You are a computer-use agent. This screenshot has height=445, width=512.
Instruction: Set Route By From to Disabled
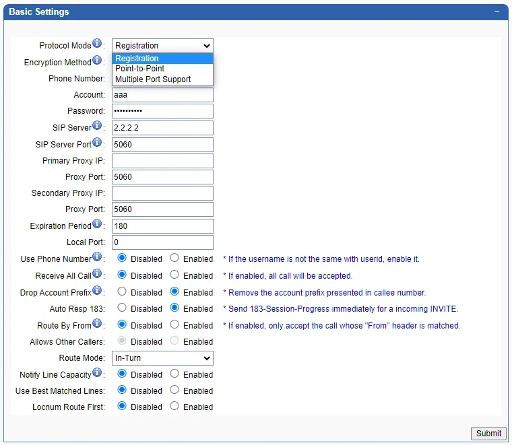pos(122,324)
